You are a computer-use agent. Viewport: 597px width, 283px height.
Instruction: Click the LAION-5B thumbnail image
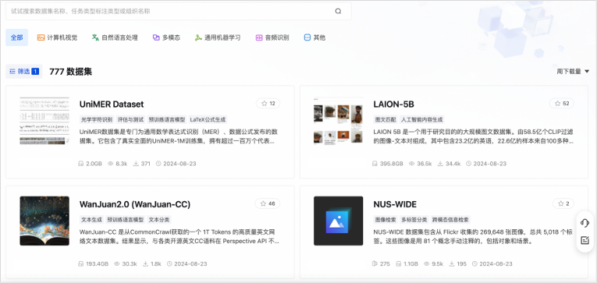(339, 121)
